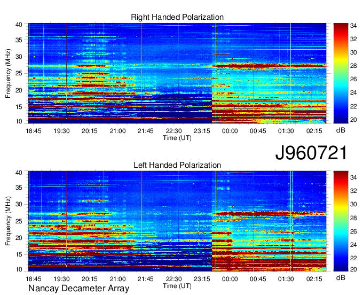Click the Right Handed Polarization spectrogram image

177,73
